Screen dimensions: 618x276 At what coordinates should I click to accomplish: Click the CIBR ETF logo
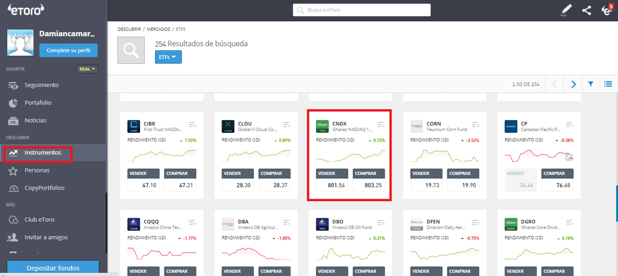point(134,127)
